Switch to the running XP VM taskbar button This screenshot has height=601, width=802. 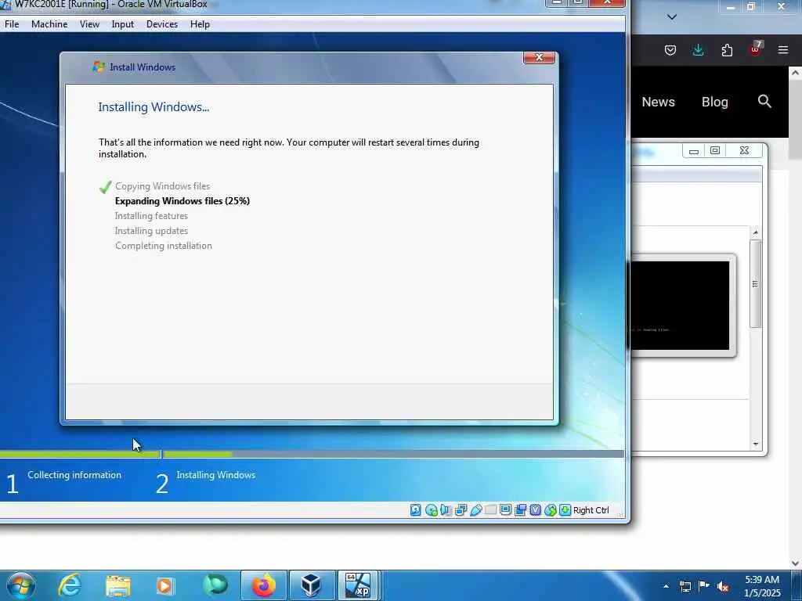358,585
